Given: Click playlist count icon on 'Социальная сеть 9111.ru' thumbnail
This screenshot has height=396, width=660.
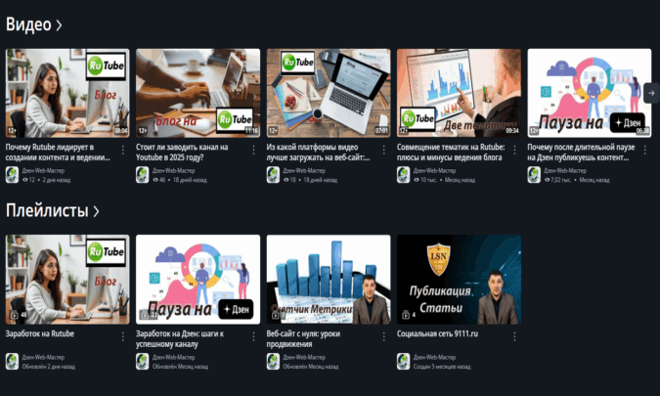Looking at the screenshot, I should click(406, 315).
